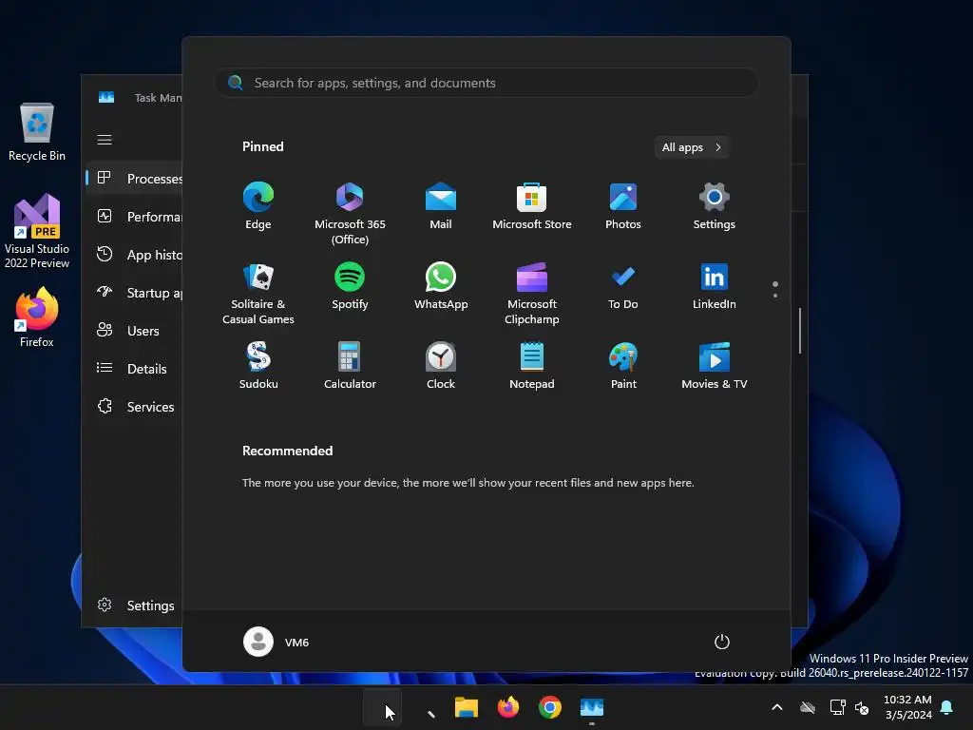Switch to Users tab in Task Manager
Image resolution: width=973 pixels, height=730 pixels.
click(x=134, y=331)
